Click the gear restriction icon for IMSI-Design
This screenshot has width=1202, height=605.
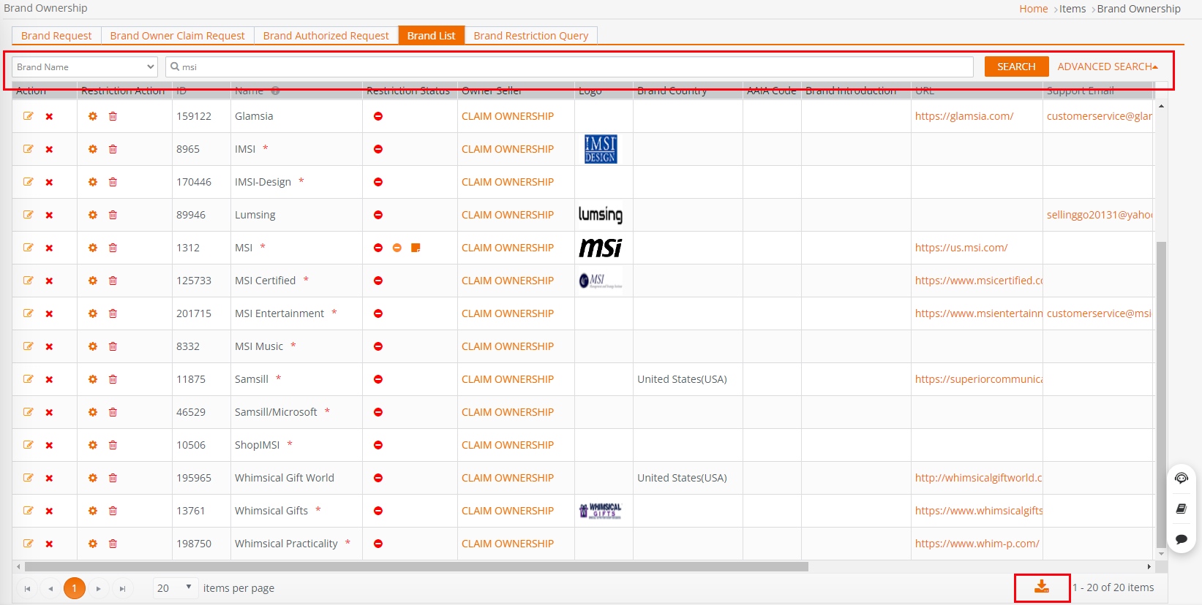coord(93,182)
